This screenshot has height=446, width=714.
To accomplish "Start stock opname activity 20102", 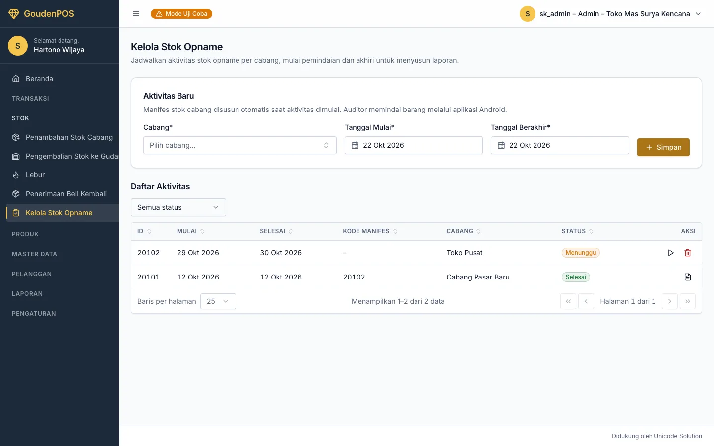I will pos(671,253).
